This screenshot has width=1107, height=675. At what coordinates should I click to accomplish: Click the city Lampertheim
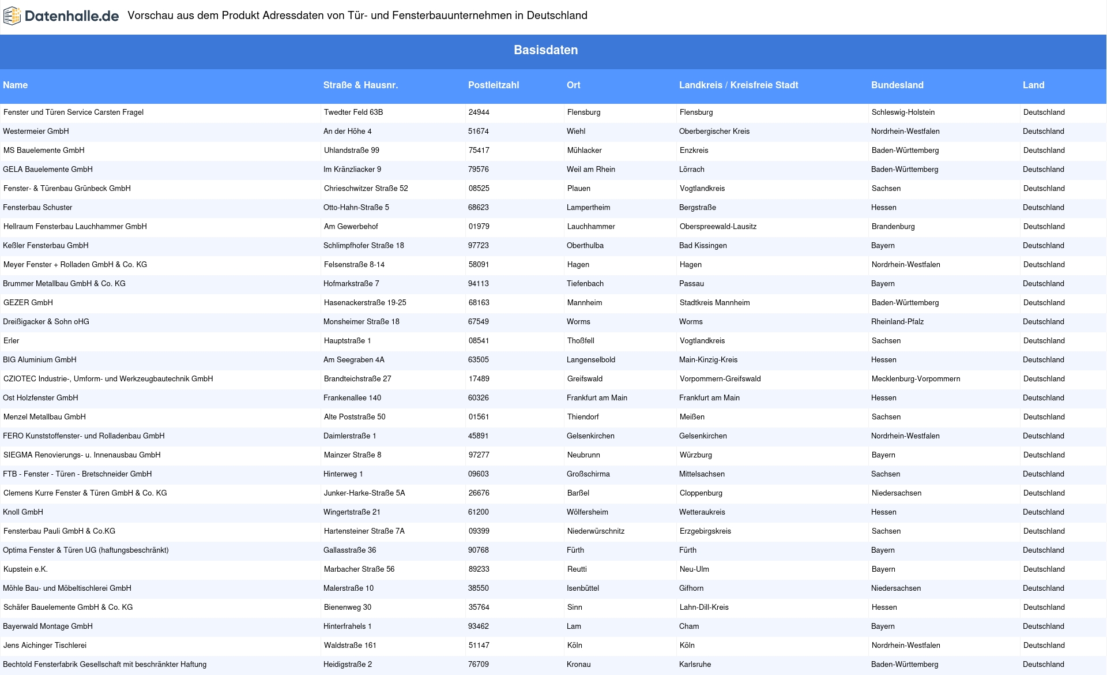click(588, 207)
